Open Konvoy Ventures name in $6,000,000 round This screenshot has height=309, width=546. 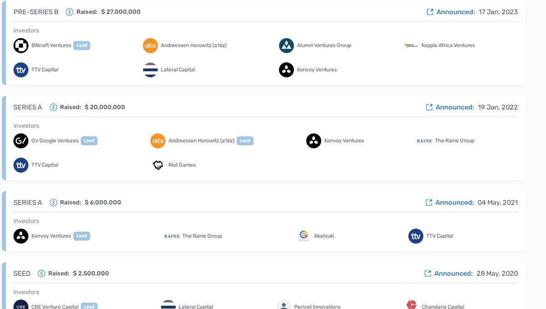coord(51,236)
